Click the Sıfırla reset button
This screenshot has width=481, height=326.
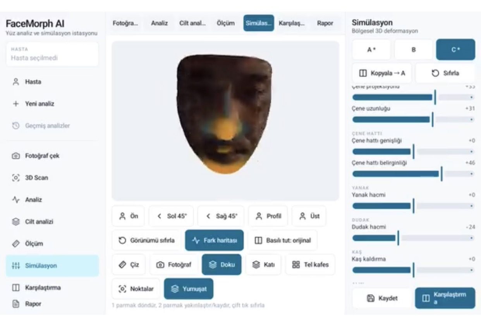[445, 73]
